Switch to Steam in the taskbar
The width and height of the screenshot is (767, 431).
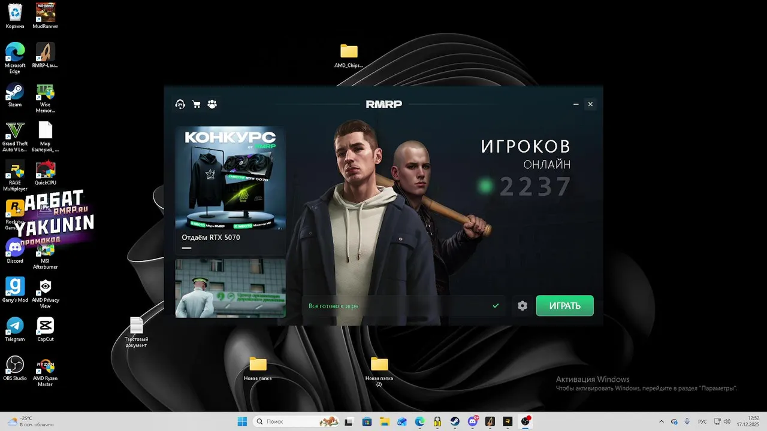[455, 421]
